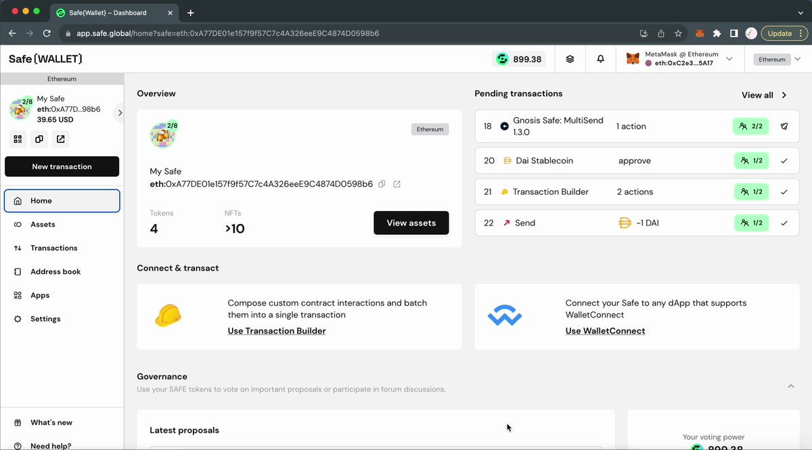The image size is (812, 450).
Task: Open explorer link icon in Overview card
Action: [397, 184]
